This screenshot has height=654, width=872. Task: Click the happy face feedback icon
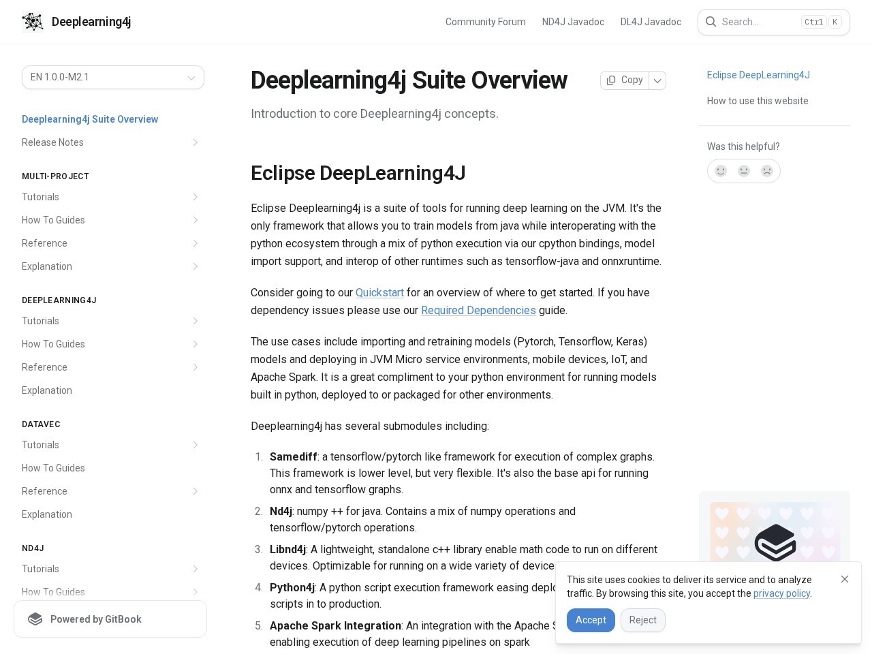coord(721,171)
